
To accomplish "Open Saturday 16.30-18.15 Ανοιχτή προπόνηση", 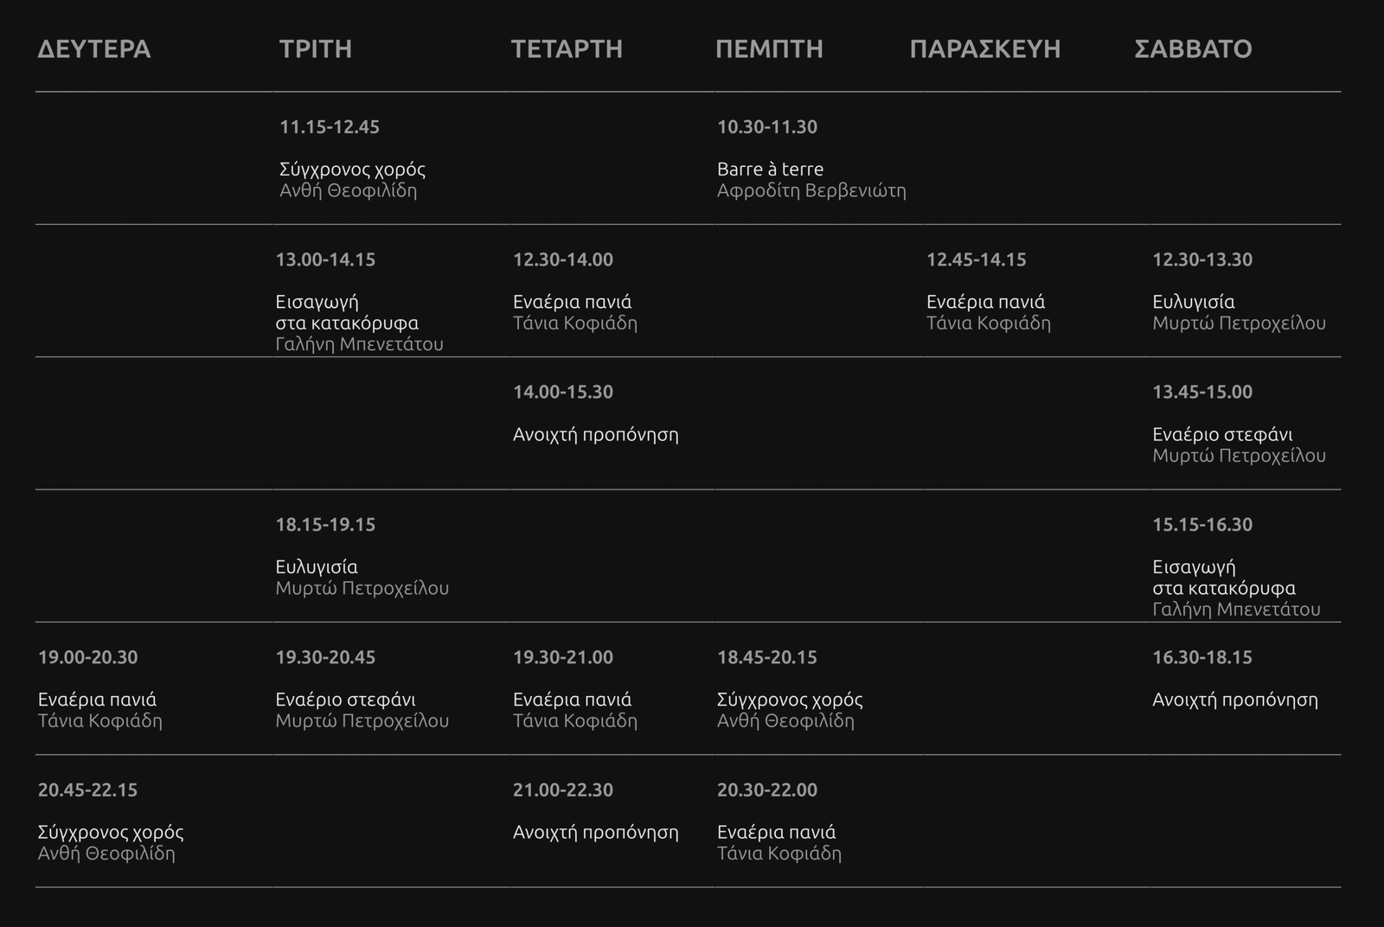I will (x=1234, y=700).
